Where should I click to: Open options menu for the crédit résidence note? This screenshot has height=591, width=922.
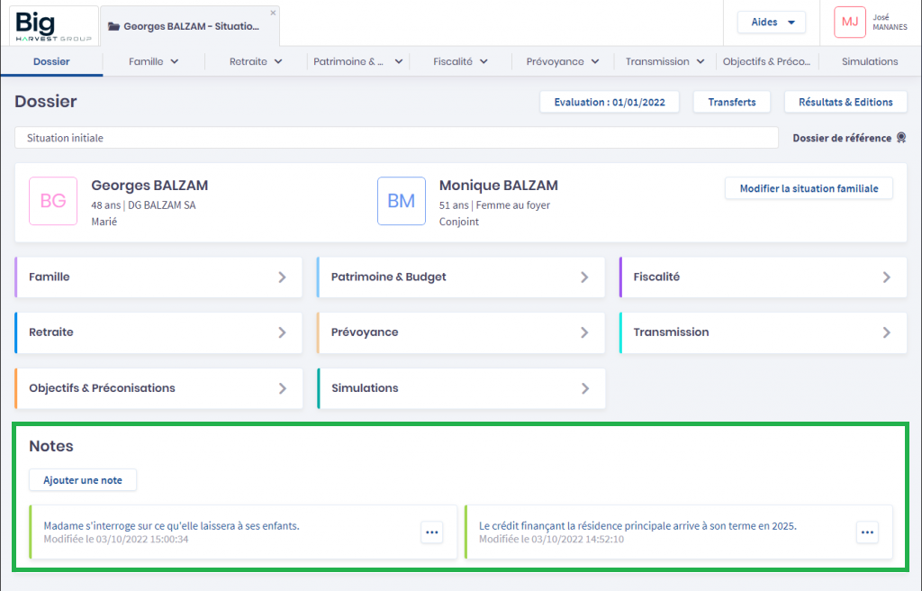point(867,532)
